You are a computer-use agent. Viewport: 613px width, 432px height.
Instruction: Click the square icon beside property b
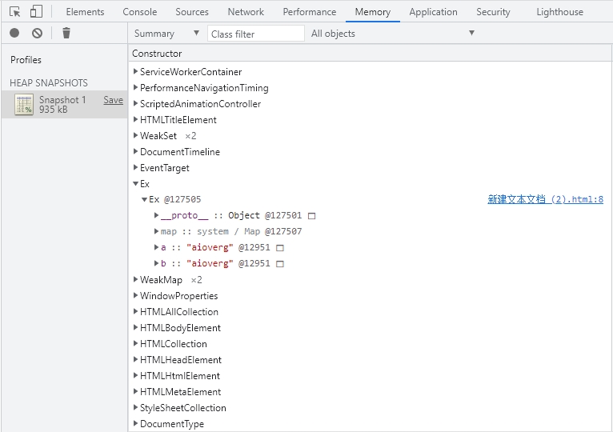[x=280, y=264]
